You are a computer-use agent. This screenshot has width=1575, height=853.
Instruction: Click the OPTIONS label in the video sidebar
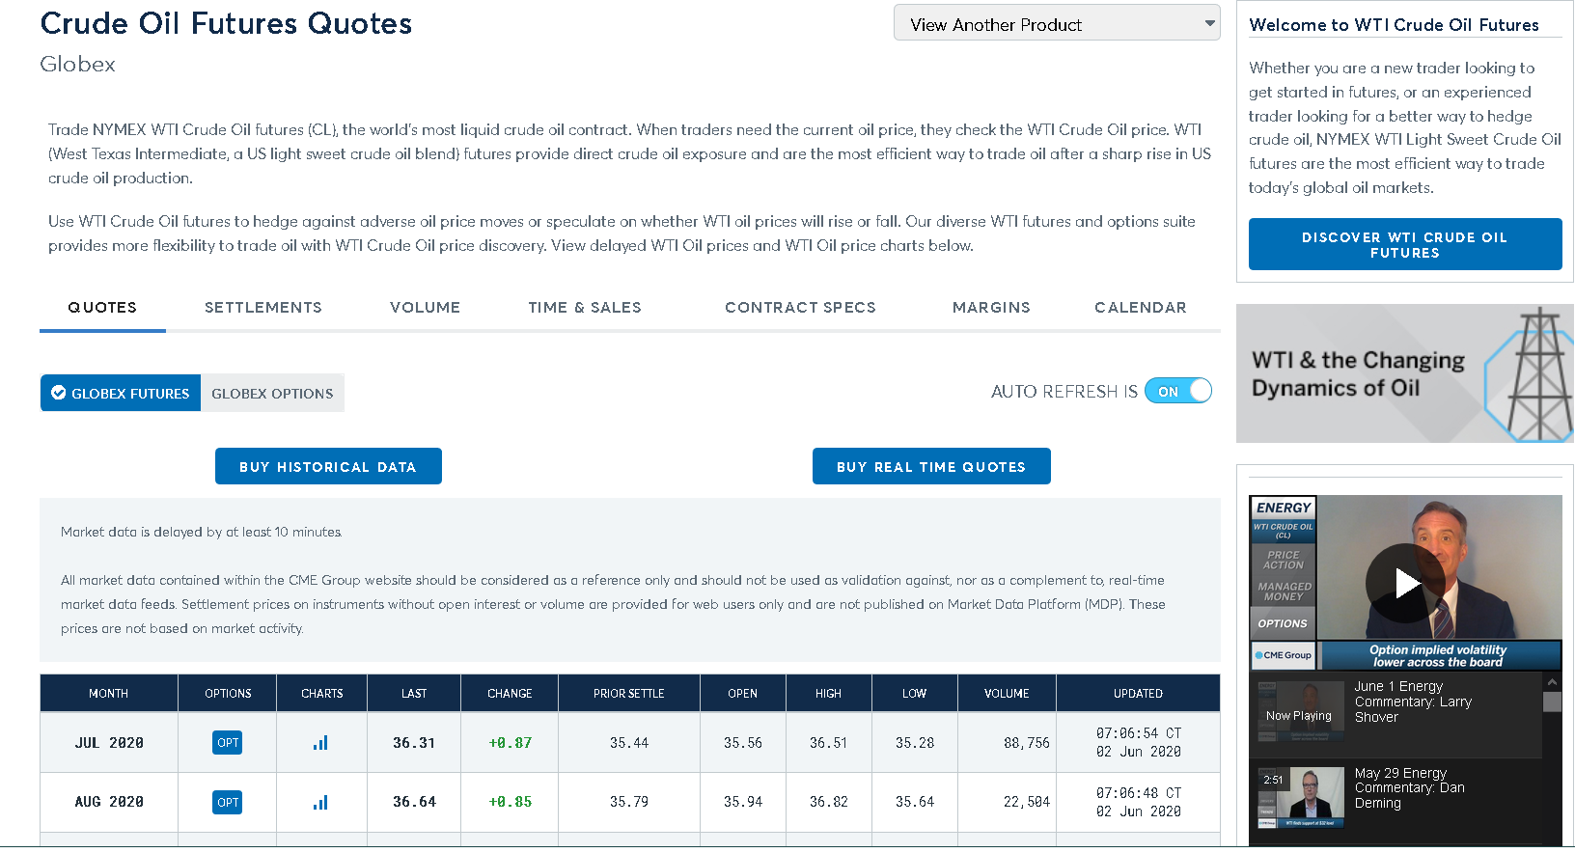[1283, 623]
